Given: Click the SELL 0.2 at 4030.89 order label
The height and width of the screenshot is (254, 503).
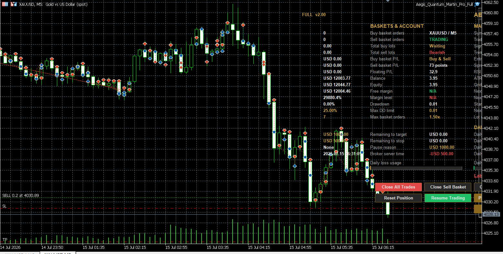Looking at the screenshot, I should 21,196.
